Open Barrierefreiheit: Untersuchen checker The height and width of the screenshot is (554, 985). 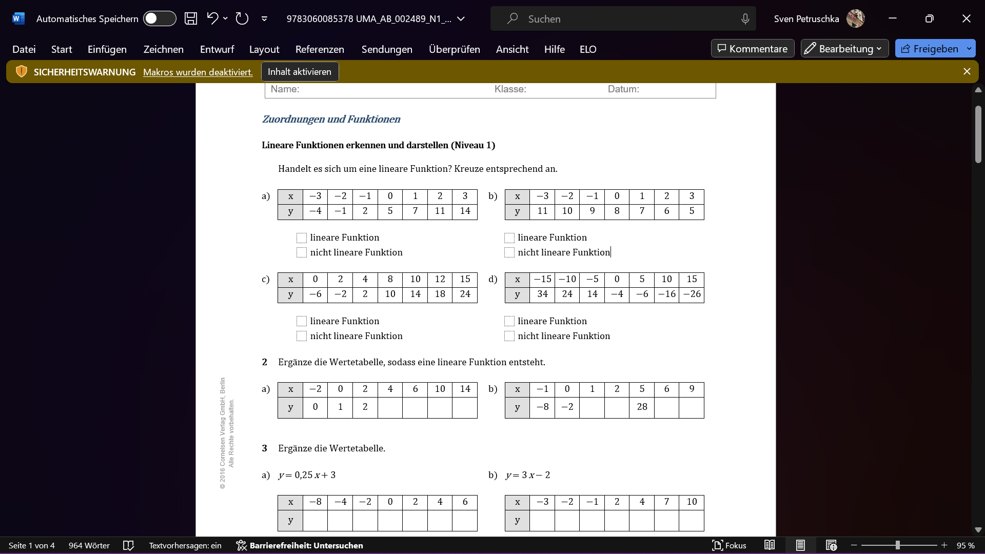click(300, 545)
